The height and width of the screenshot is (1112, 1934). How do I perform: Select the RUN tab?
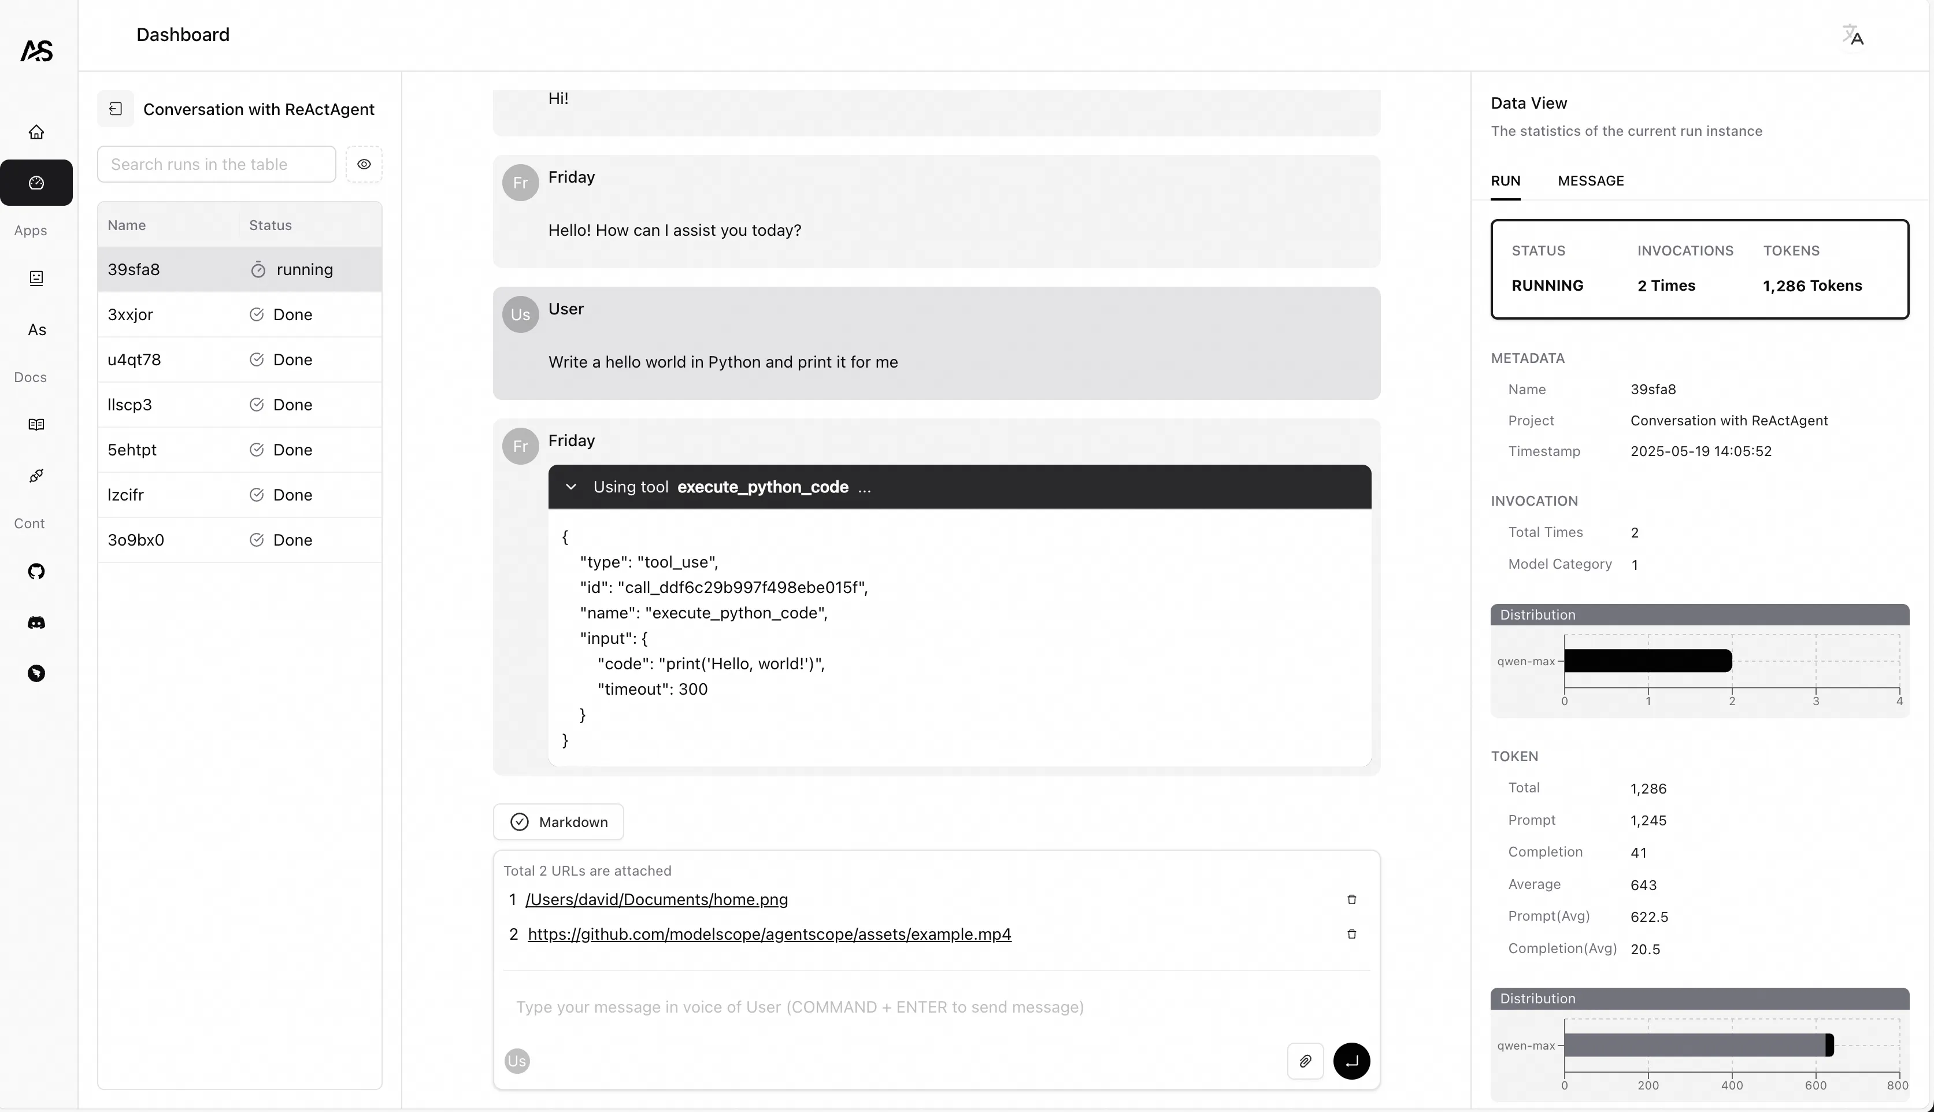pyautogui.click(x=1505, y=181)
